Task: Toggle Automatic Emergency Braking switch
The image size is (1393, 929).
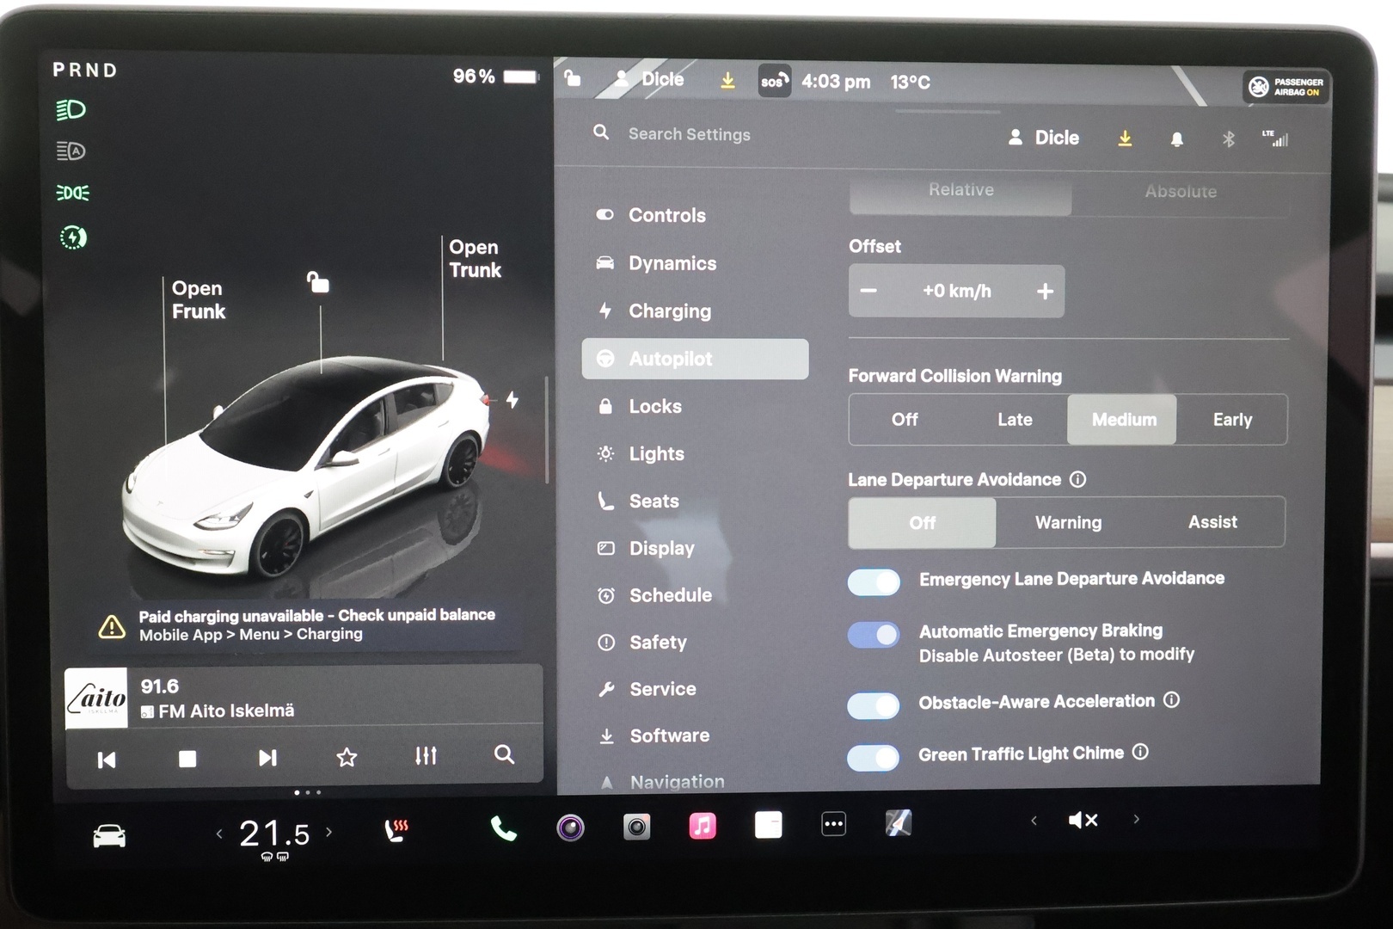Action: coord(874,636)
